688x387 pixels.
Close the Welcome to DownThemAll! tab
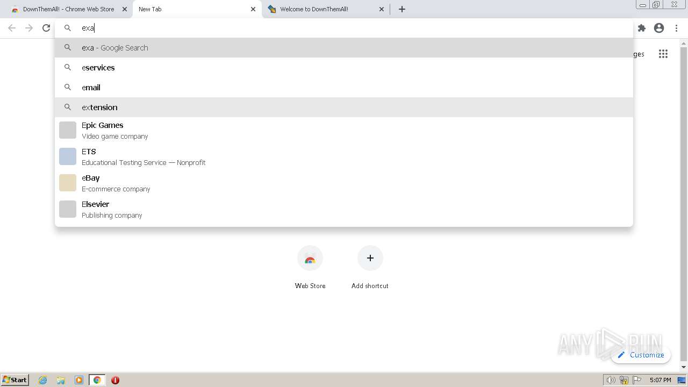tap(382, 9)
